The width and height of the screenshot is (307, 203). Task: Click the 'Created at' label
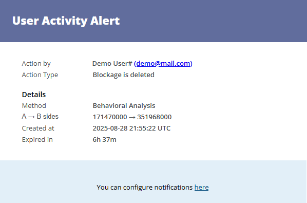tap(38, 128)
